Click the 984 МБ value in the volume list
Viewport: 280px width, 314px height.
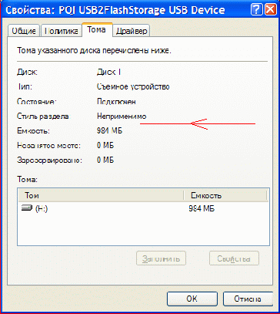[x=202, y=208]
